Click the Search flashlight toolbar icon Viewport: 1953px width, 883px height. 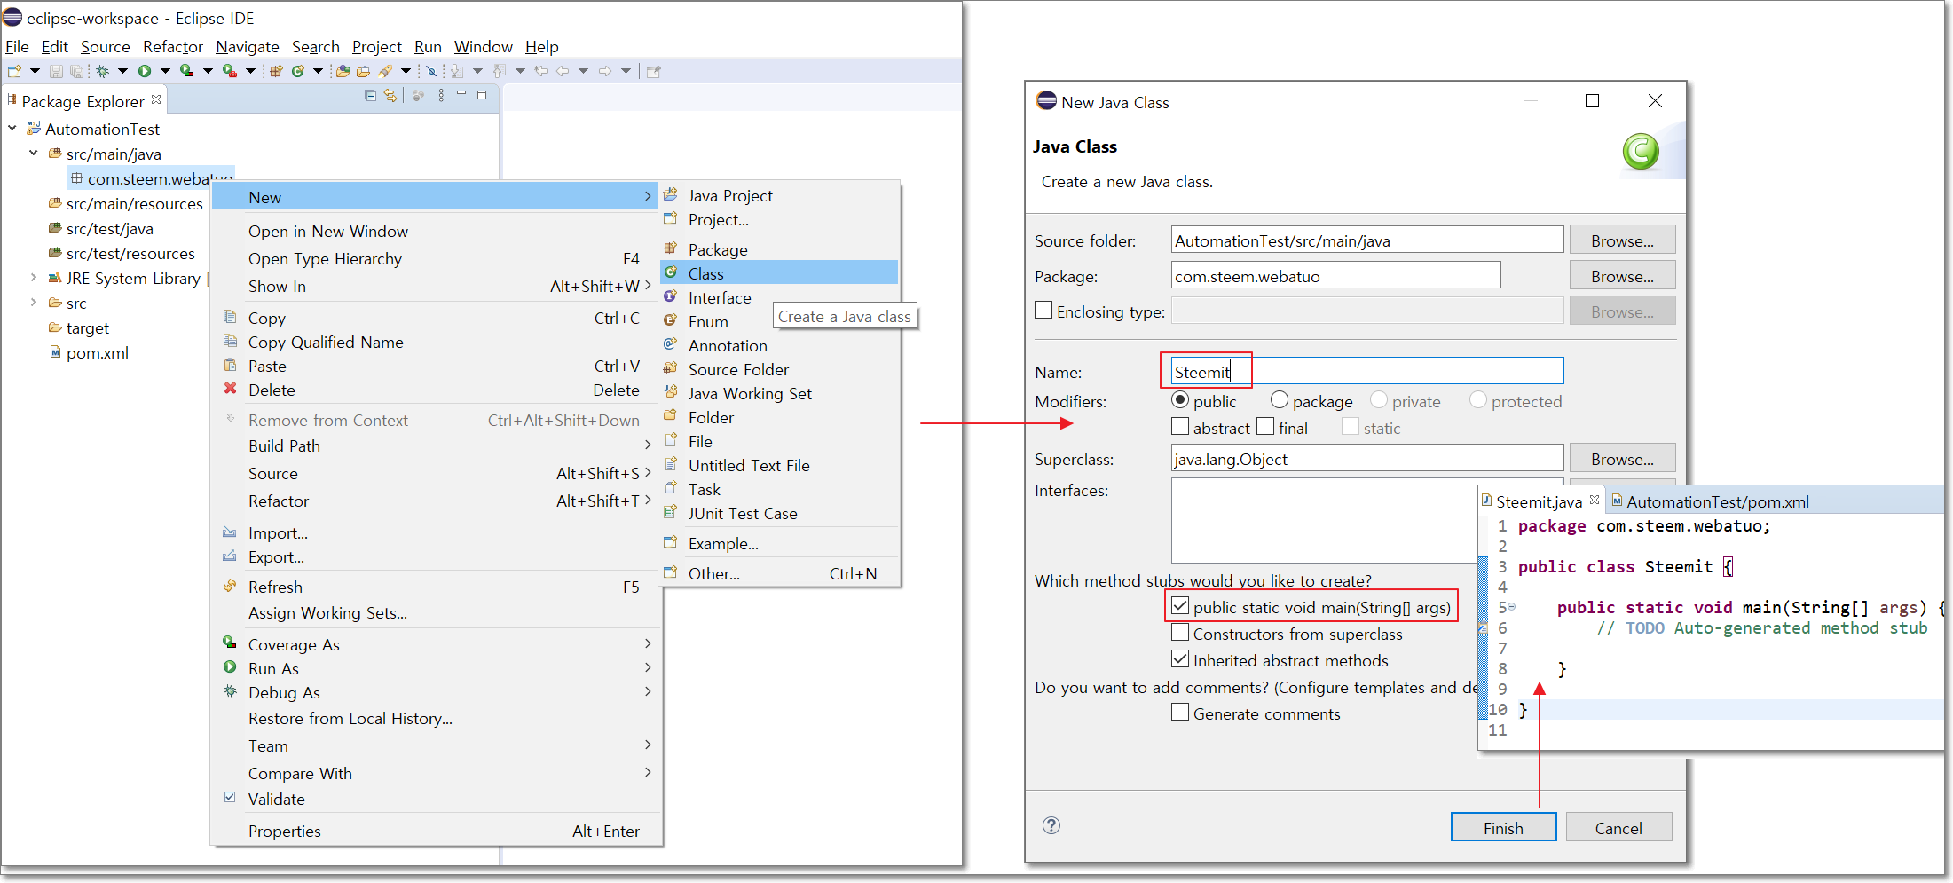point(385,71)
